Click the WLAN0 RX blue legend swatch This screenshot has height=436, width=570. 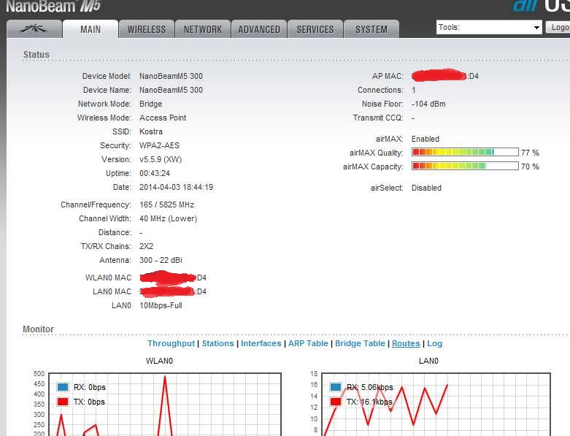pyautogui.click(x=63, y=387)
